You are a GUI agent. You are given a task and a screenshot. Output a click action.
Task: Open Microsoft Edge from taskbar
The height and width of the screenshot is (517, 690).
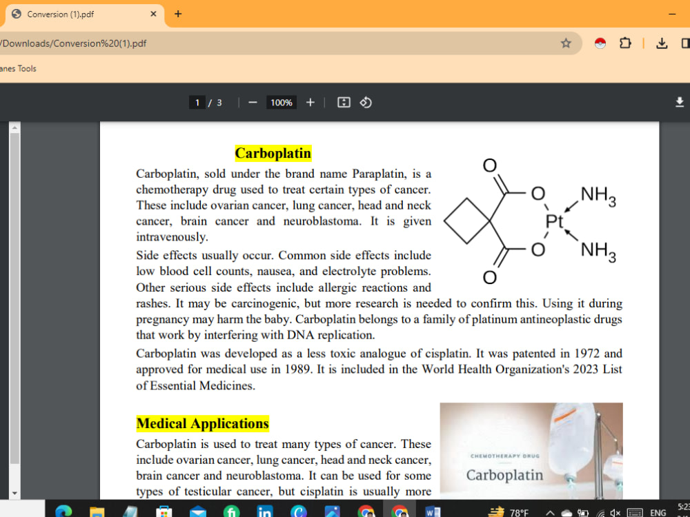(63, 511)
